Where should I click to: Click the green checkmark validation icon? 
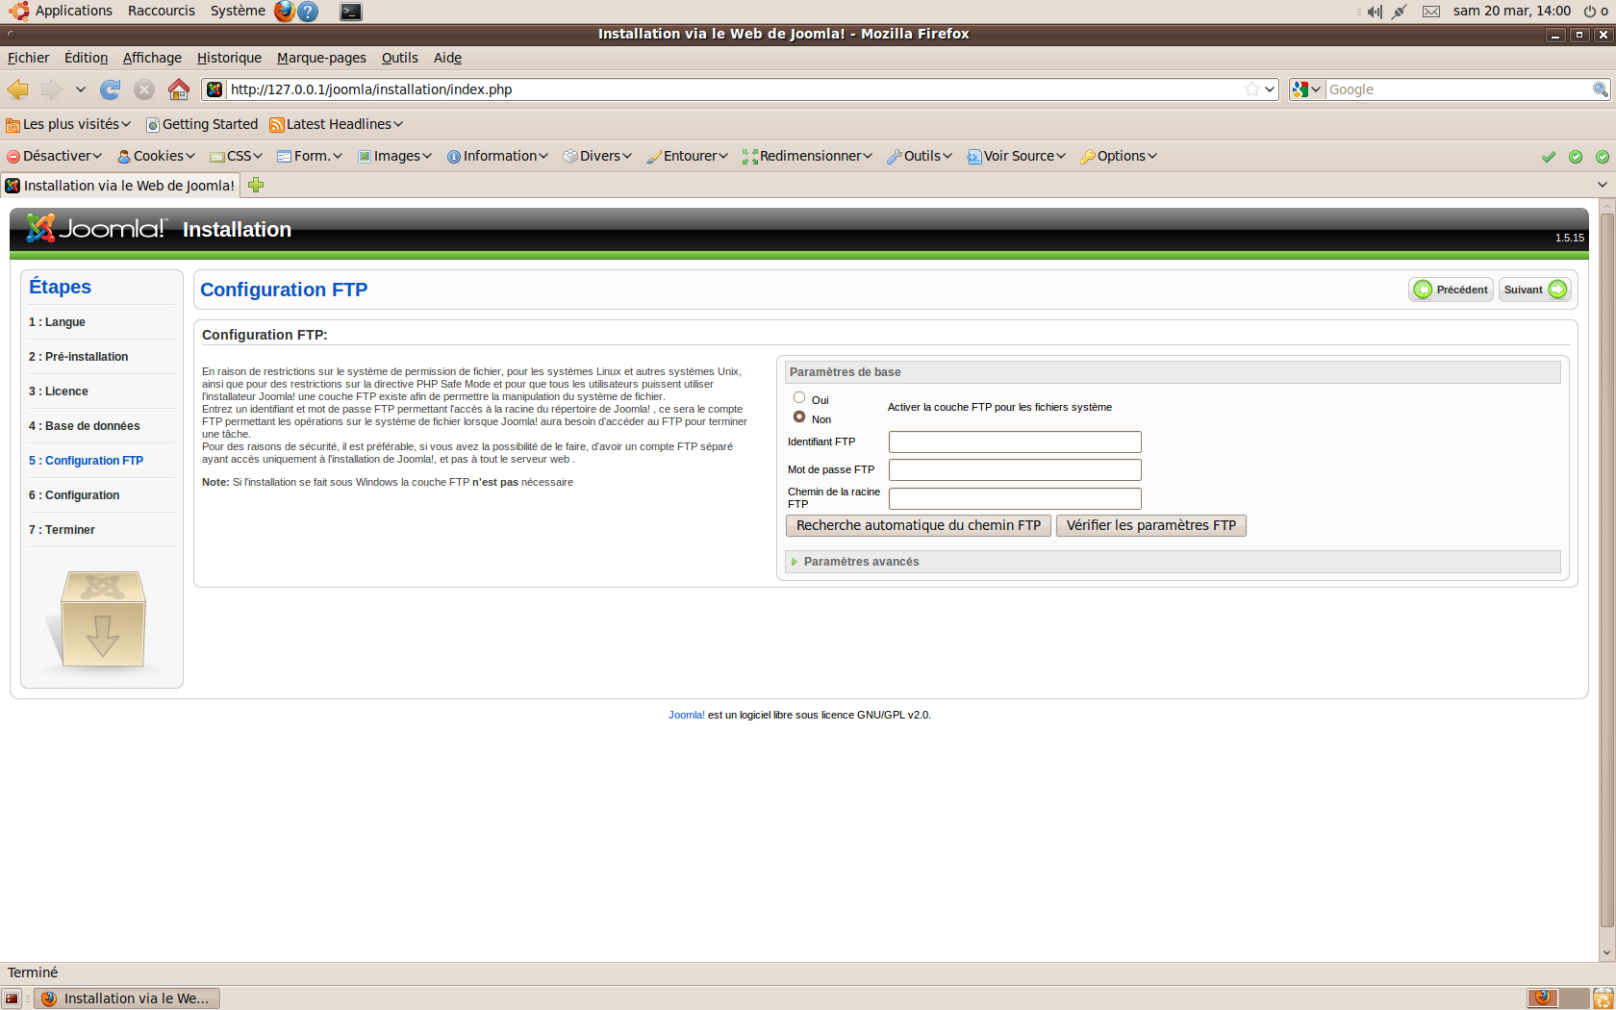click(x=1549, y=157)
